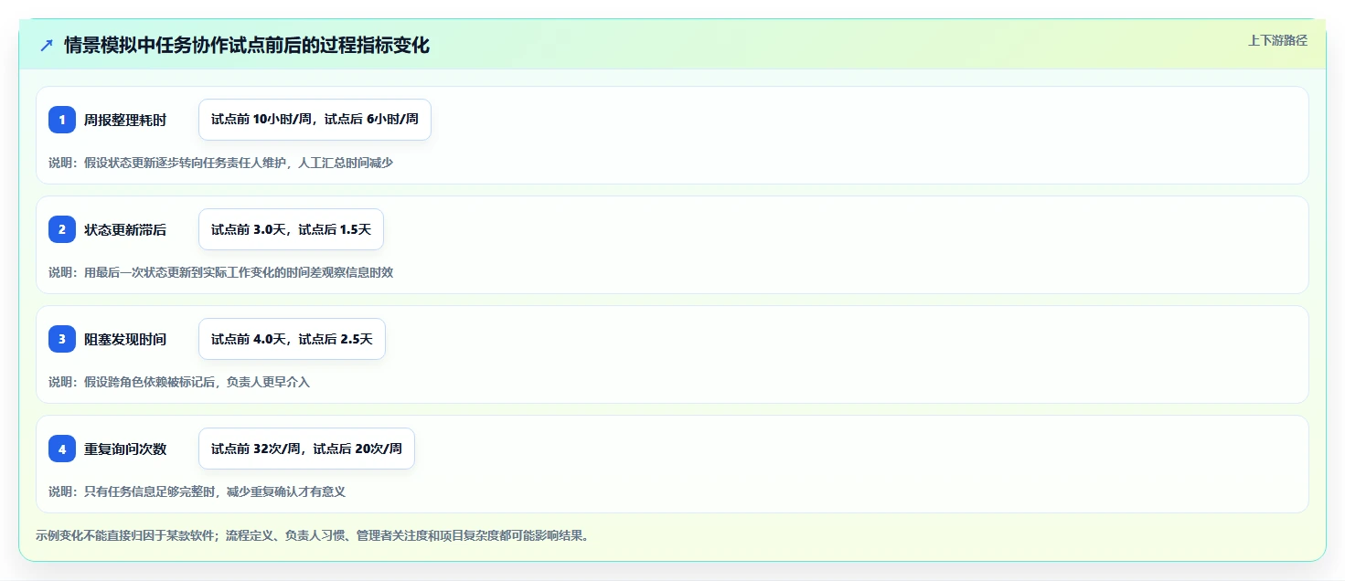
Task: Select the 阻塞发现时间 label
Action: pos(125,339)
